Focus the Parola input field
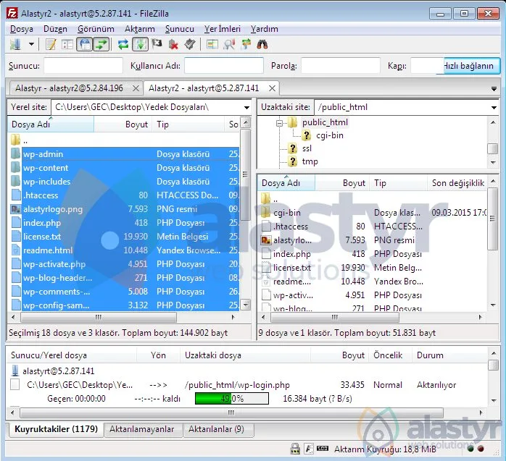This screenshot has height=461, width=506. (341, 66)
